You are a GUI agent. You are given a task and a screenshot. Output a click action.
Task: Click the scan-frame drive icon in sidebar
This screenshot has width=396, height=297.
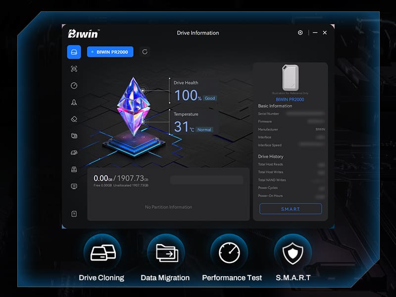click(x=74, y=69)
